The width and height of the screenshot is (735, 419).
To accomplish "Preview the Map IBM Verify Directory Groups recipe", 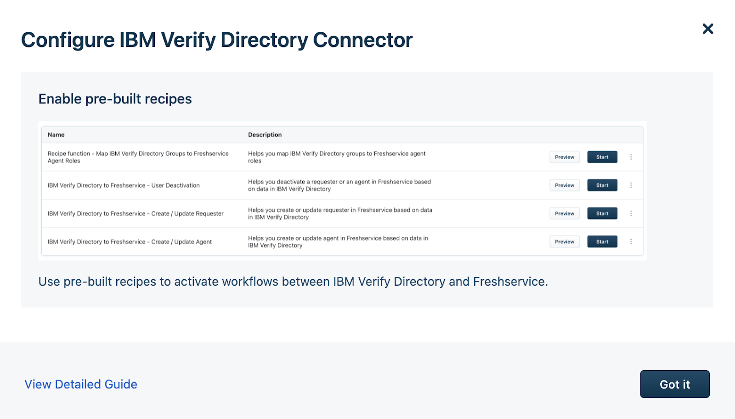I will (x=565, y=157).
